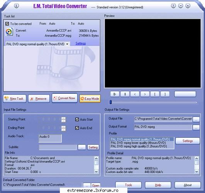Pause the preview playback
The image size is (205, 193).
125,94
